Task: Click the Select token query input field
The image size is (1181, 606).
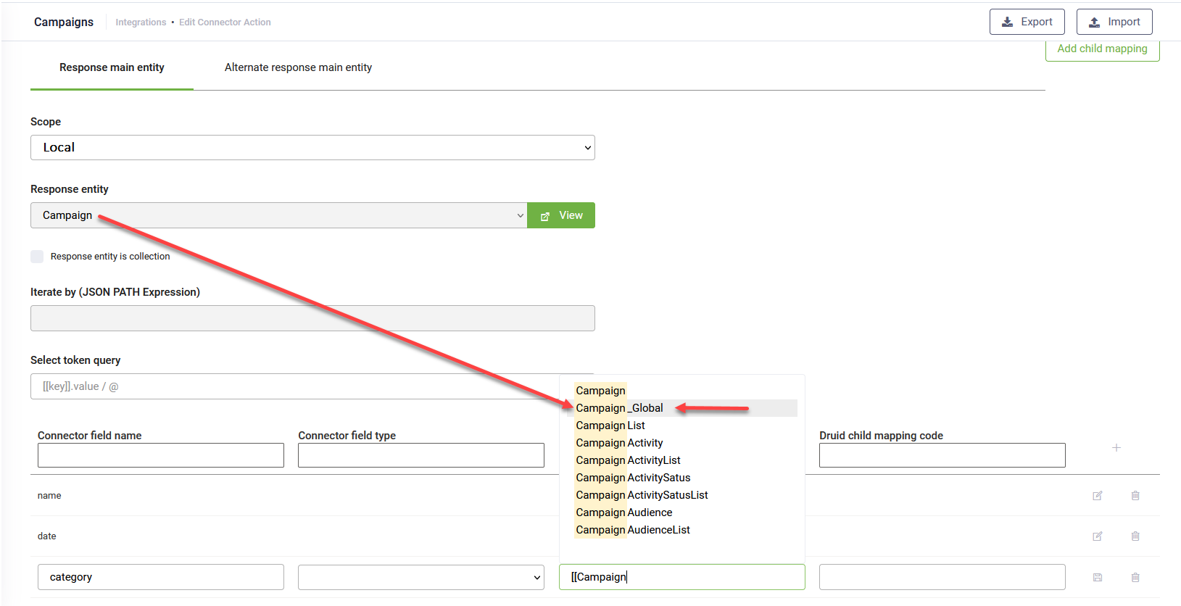Action: click(x=290, y=386)
